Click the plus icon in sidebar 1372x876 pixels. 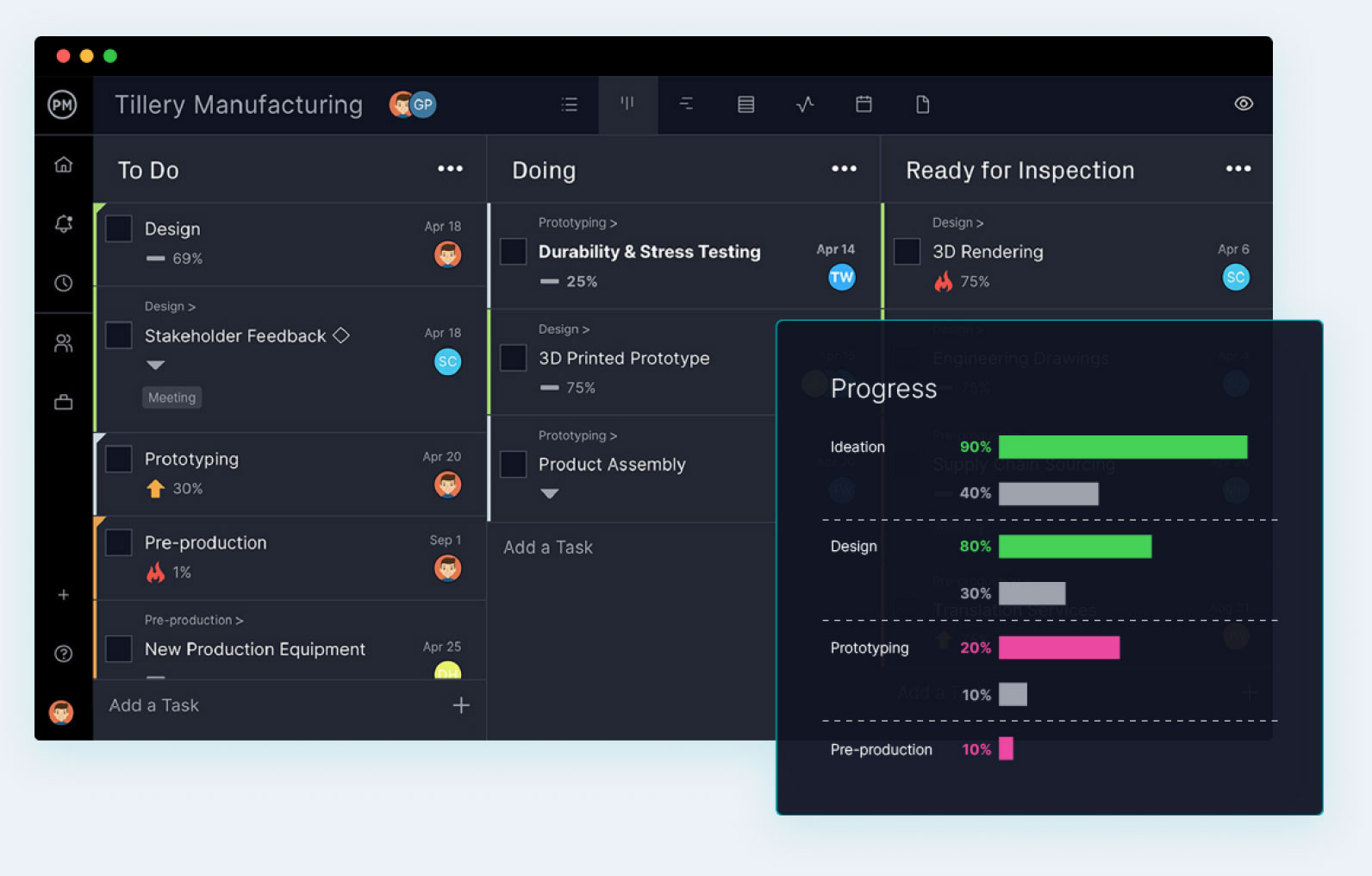(x=63, y=594)
